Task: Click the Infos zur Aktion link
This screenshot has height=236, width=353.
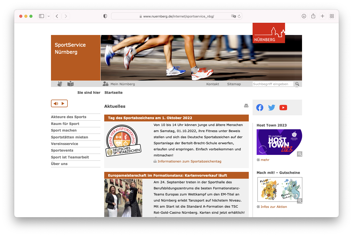Action: 274,207
